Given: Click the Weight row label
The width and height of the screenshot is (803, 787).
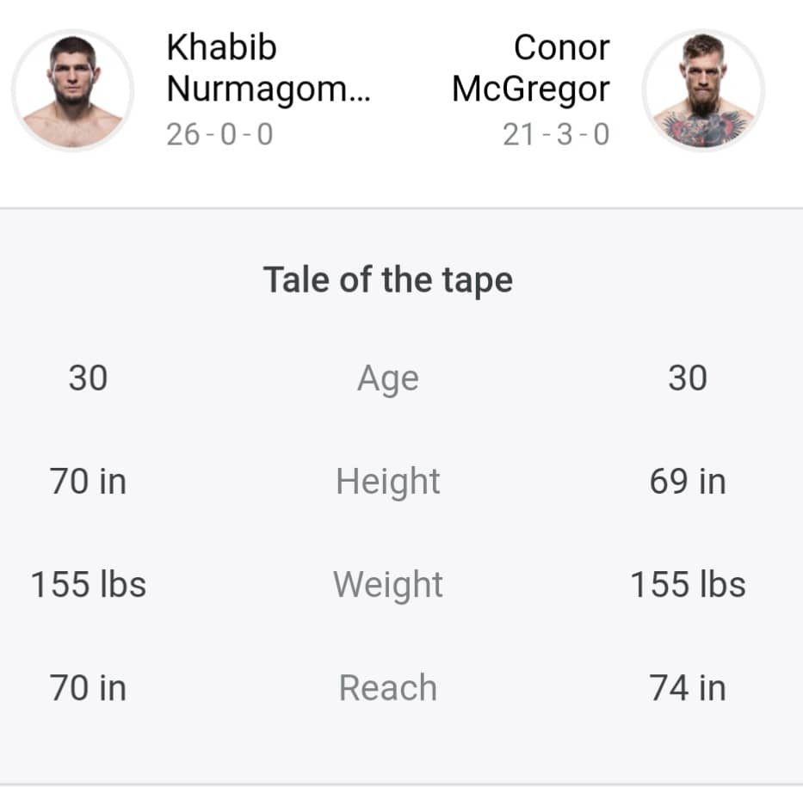Looking at the screenshot, I should pyautogui.click(x=388, y=585).
